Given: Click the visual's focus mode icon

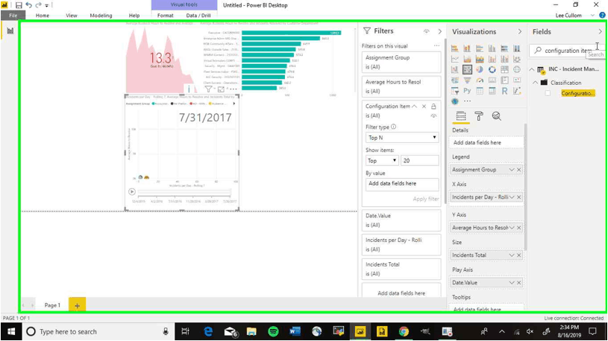Looking at the screenshot, I should click(x=221, y=89).
